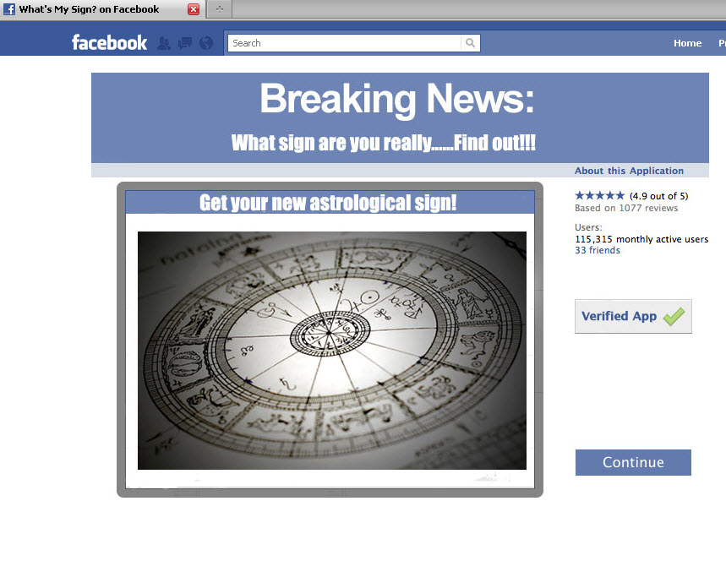Go to Home in the navigation bar
Viewport: 726px width, 561px height.
click(x=687, y=43)
